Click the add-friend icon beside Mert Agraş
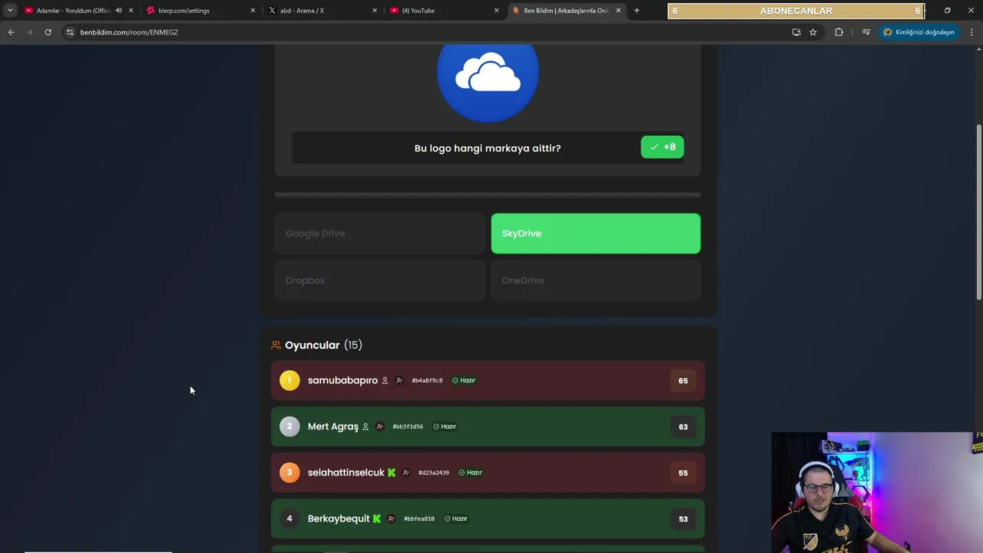Viewport: 983px width, 553px height. (x=379, y=427)
